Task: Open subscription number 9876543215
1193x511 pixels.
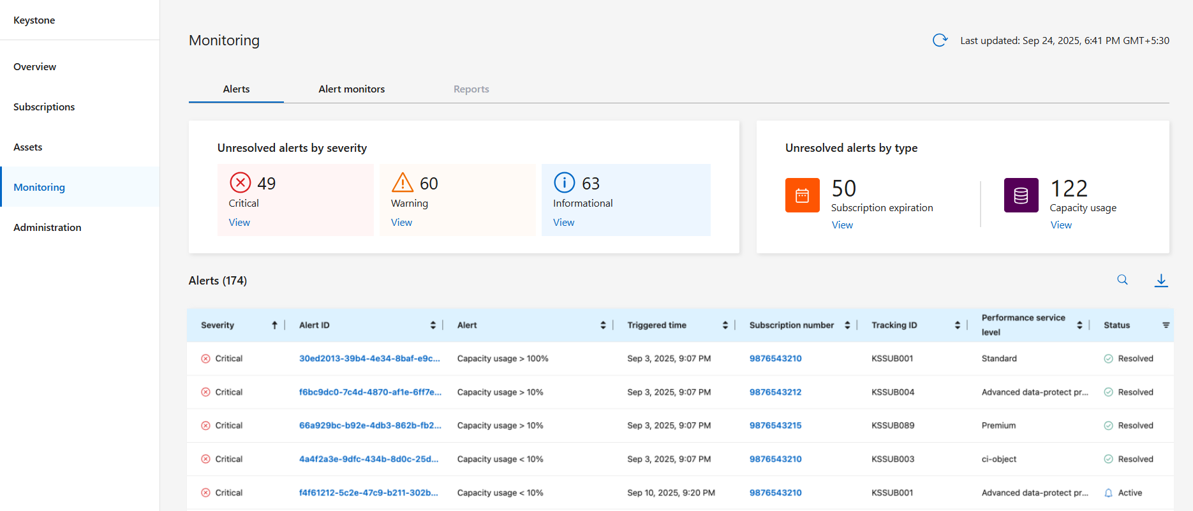Action: [775, 426]
